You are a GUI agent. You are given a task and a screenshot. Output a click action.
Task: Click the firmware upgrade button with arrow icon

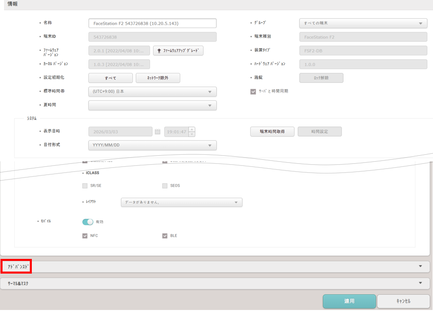(178, 51)
